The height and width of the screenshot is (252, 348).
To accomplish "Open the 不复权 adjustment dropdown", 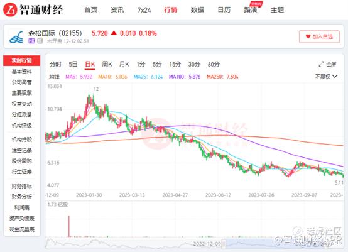I will tap(326, 77).
